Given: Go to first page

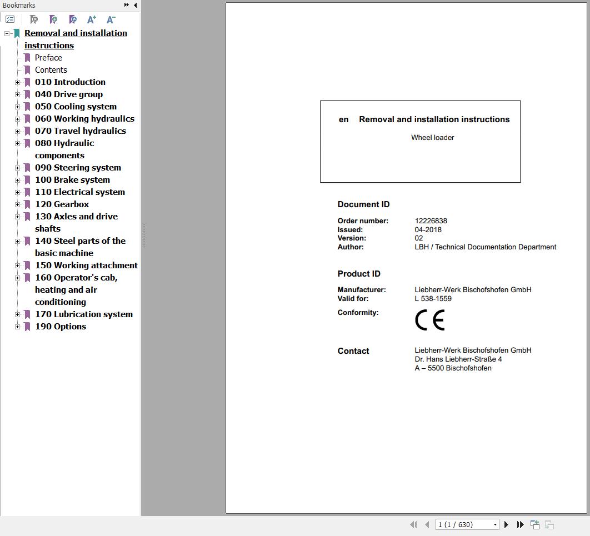Looking at the screenshot, I should coord(413,524).
